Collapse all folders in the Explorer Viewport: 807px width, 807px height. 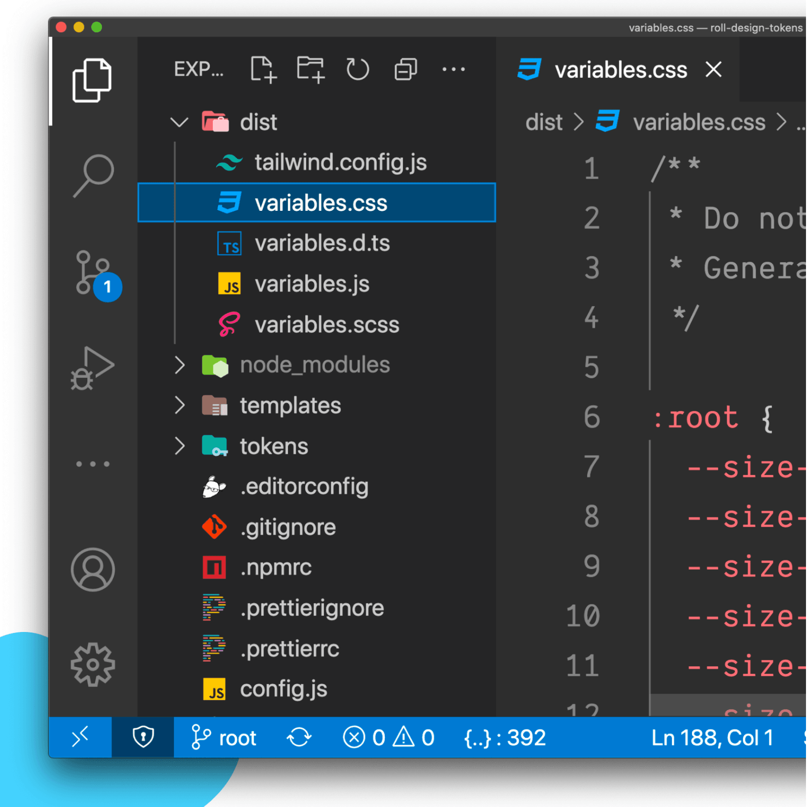click(x=405, y=69)
